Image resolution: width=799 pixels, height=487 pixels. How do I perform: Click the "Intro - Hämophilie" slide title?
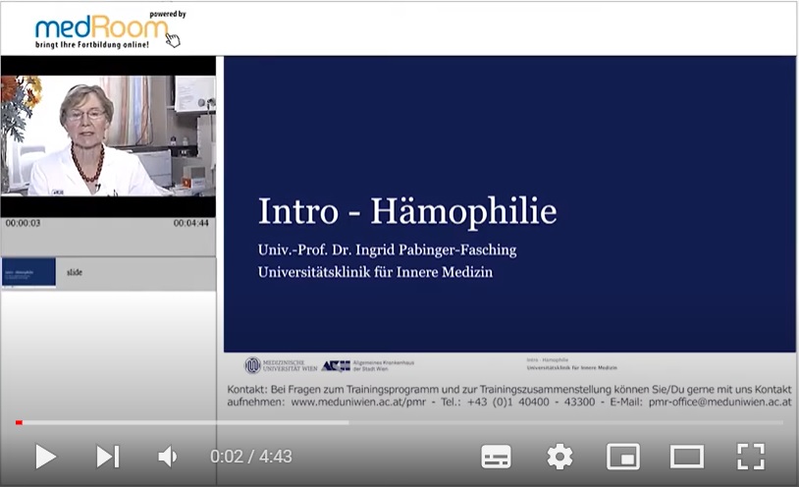tap(406, 210)
